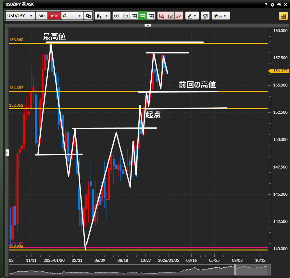Open the 週 timeframe dropdown
Image resolution: width=290 pixels, height=278 pixels.
(72, 16)
